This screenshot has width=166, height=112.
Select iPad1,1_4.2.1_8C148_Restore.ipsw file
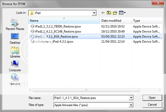tap(57, 31)
